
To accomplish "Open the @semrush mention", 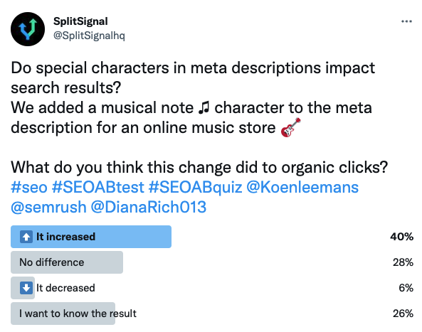I will 48,207.
